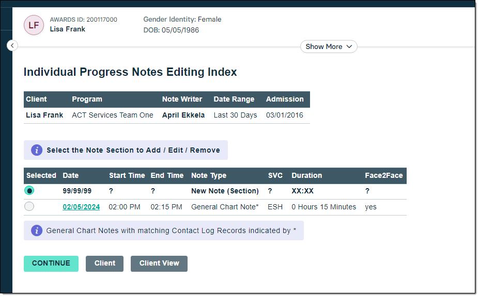The height and width of the screenshot is (297, 479).
Task: Click ACT Services Team One program cell
Action: 113,115
